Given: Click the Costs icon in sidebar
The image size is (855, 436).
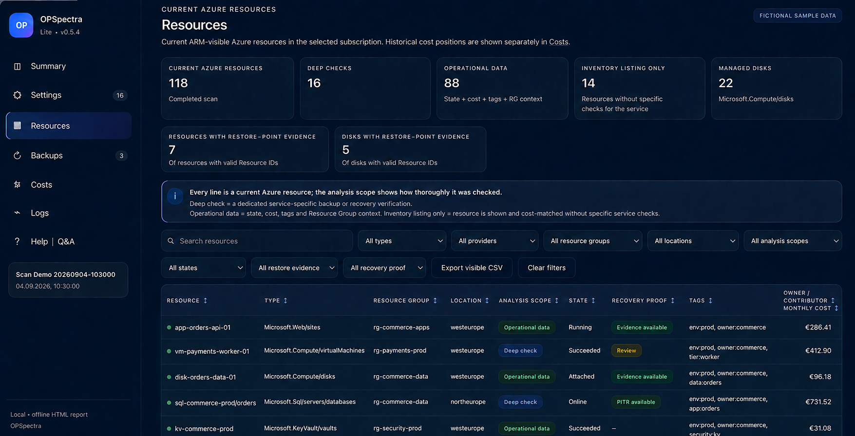Looking at the screenshot, I should (x=18, y=184).
